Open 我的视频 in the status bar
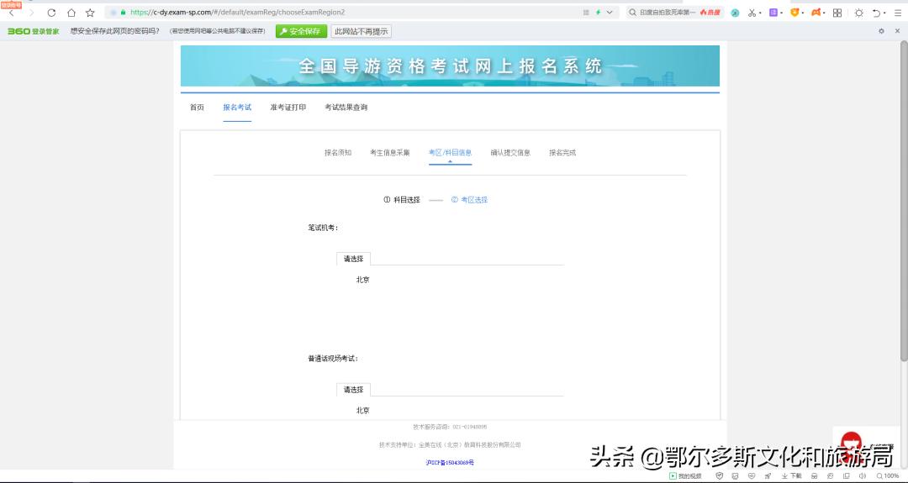The height and width of the screenshot is (483, 908). pos(685,476)
